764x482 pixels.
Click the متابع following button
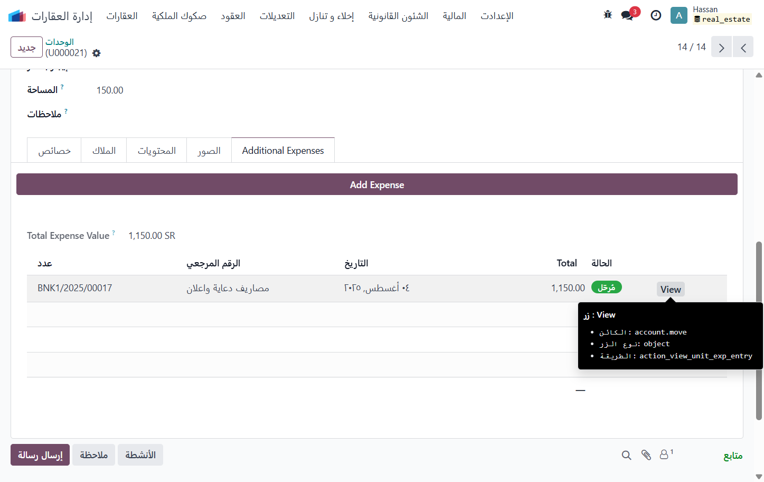pos(733,456)
